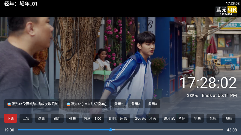Choose the 备用3 backup line
Image resolution: width=241 pixels, height=135 pixels.
point(135,104)
